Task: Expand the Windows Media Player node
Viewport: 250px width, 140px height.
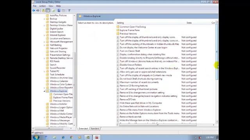Action: [x=44, y=117]
